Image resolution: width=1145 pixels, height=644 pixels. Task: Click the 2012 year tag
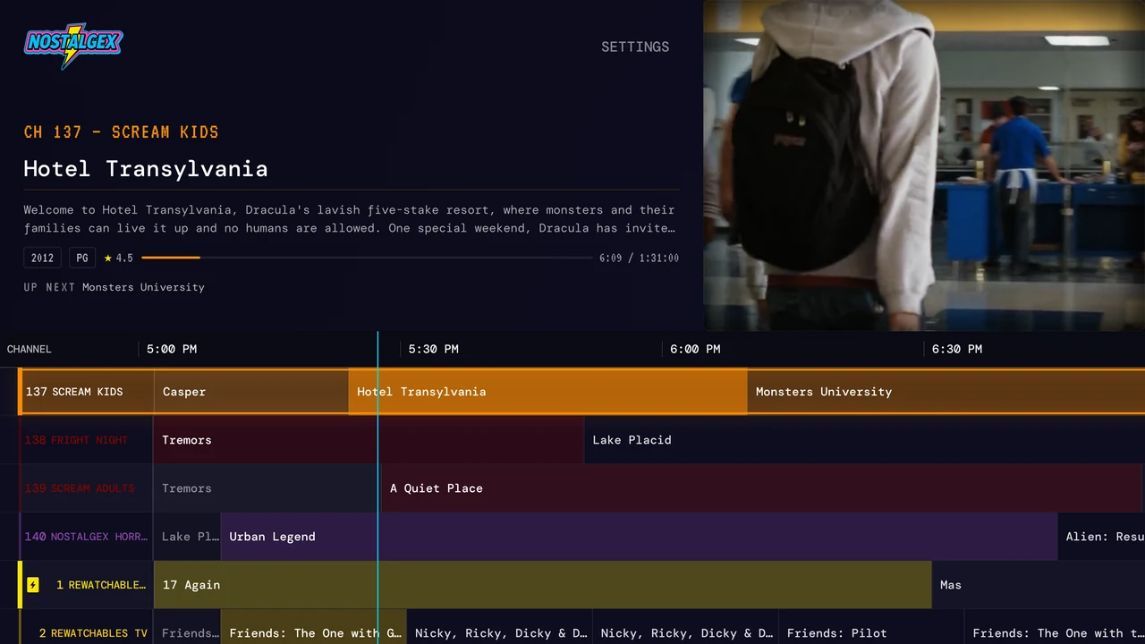pos(43,258)
